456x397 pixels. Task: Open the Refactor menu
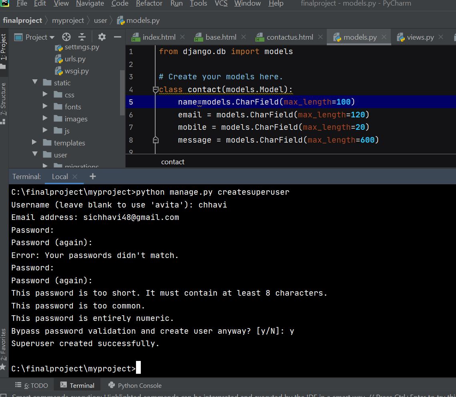pyautogui.click(x=149, y=4)
